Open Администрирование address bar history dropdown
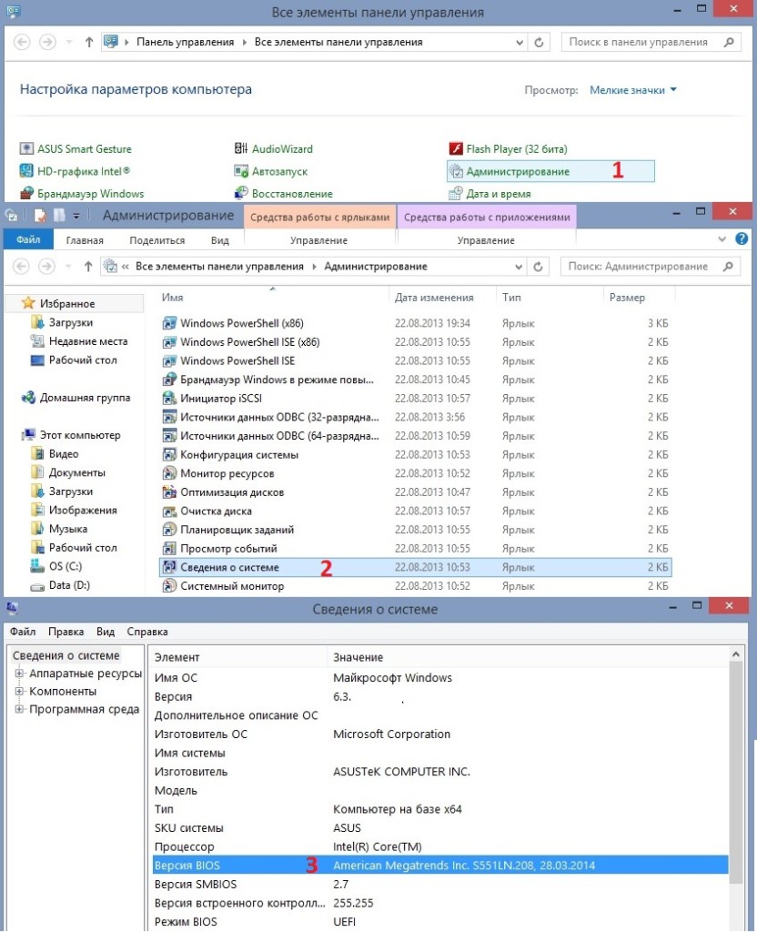Screen dimensions: 757x932 coord(519,267)
